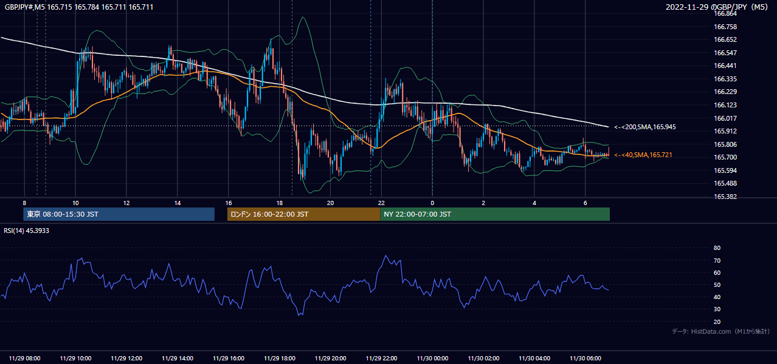
Task: Click the 40,SMA,165.721 moving average label
Action: click(x=643, y=155)
